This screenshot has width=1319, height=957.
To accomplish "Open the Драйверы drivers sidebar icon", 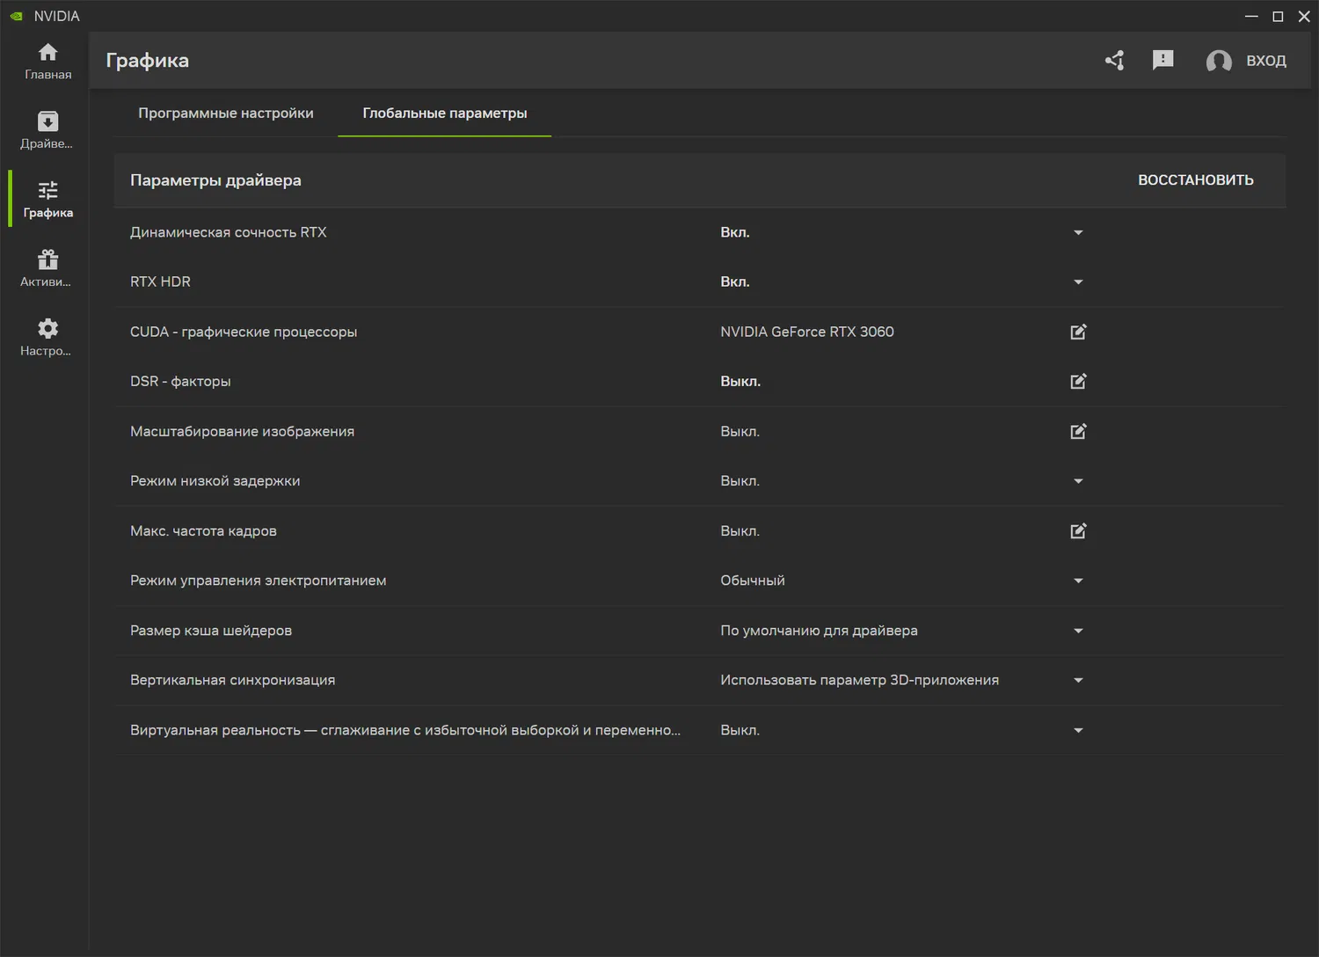I will [47, 129].
